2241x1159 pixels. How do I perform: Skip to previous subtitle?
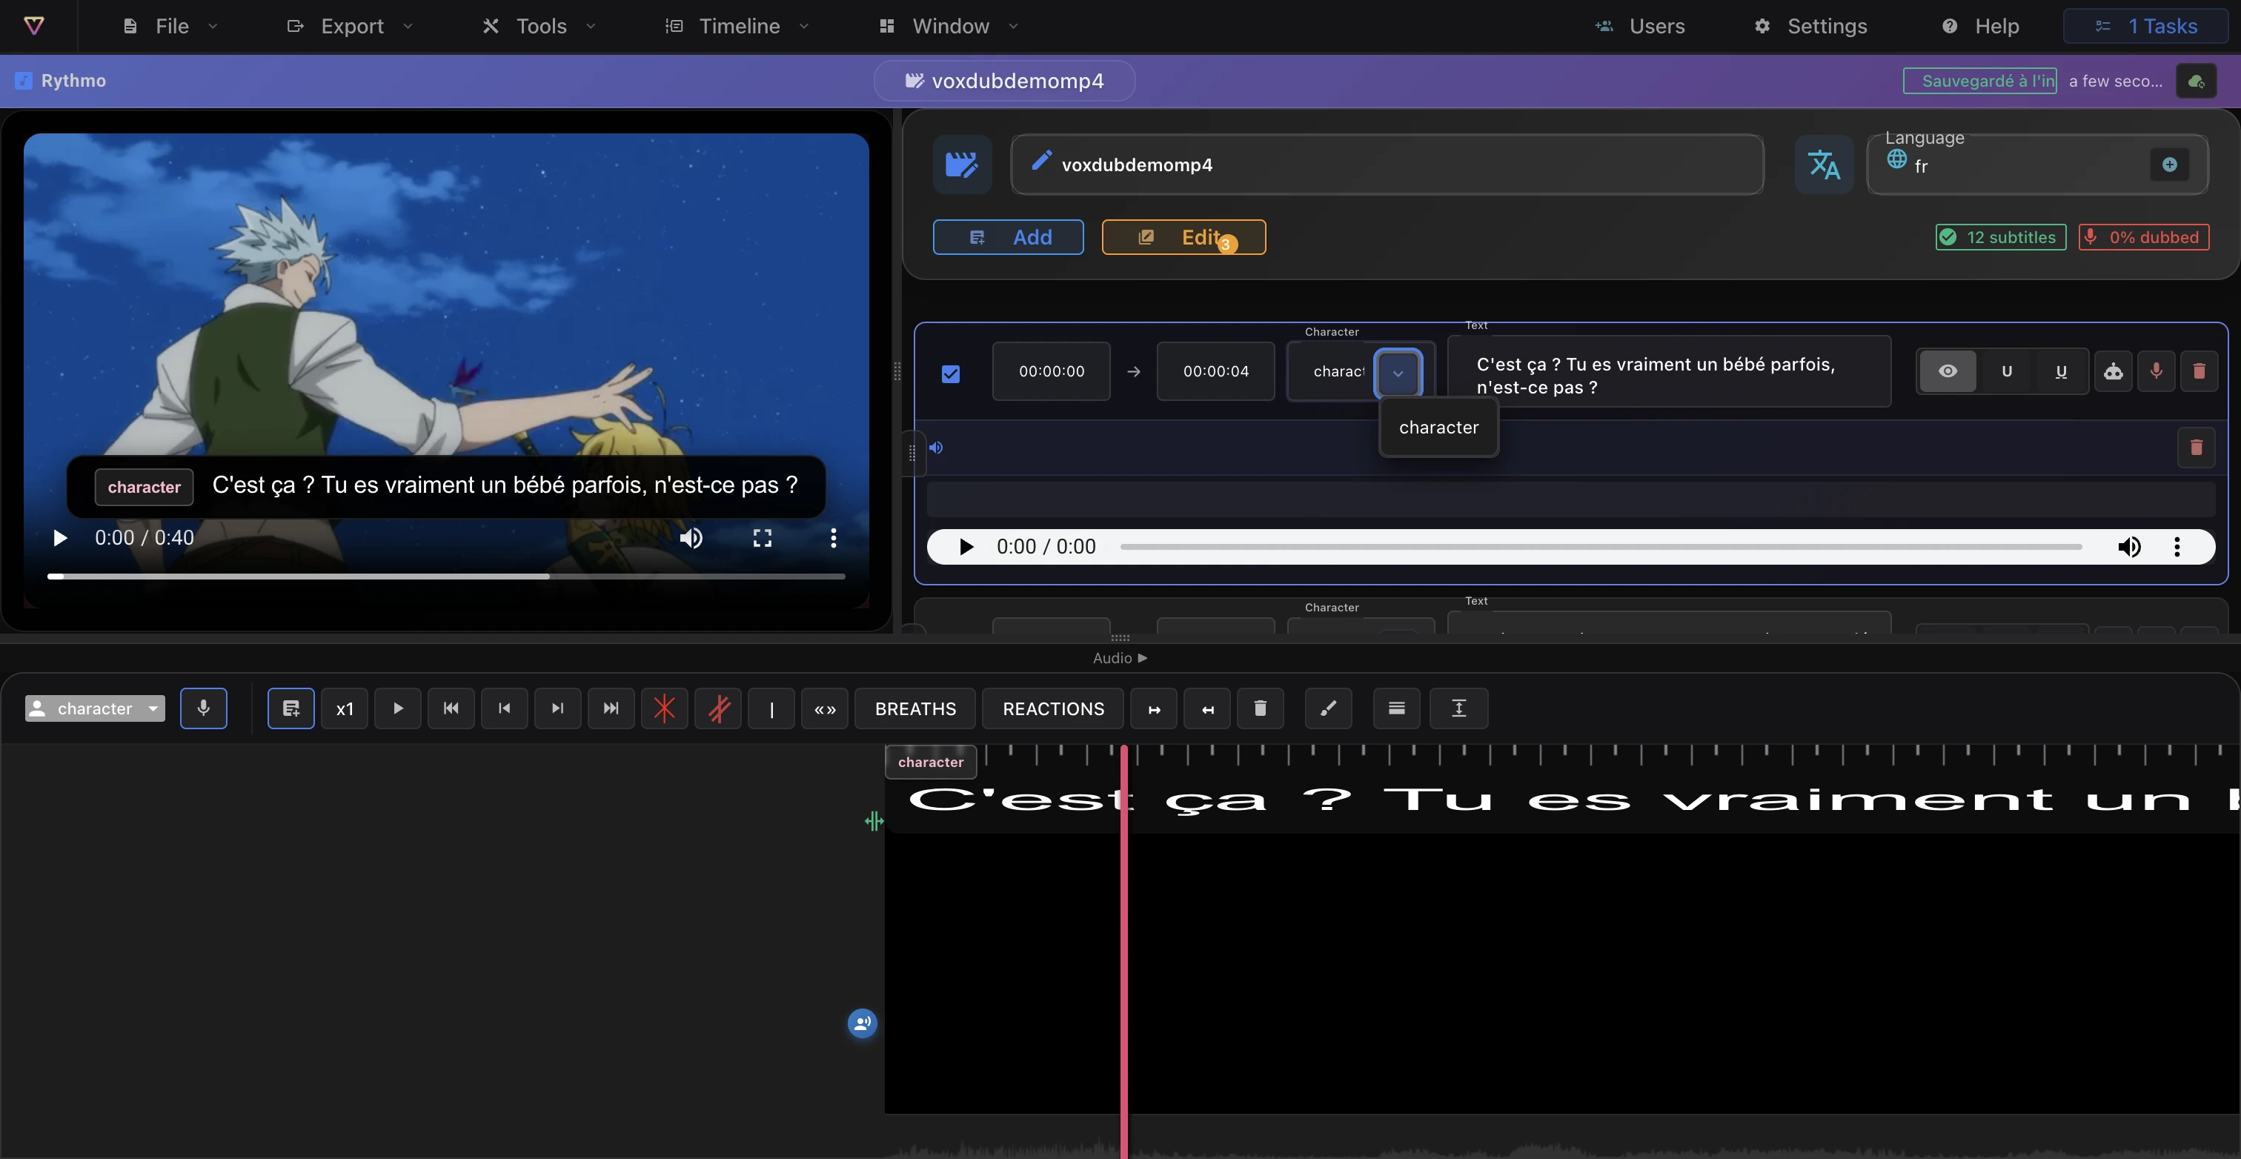(505, 708)
